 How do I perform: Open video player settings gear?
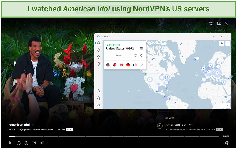(227, 143)
